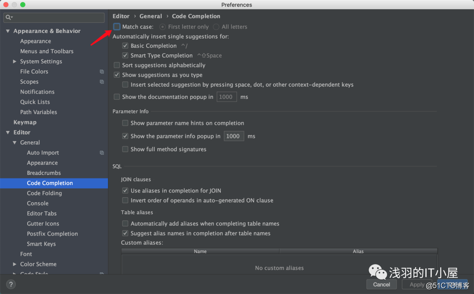The width and height of the screenshot is (474, 294).
Task: Click General in the breadcrumb path
Action: (x=151, y=16)
